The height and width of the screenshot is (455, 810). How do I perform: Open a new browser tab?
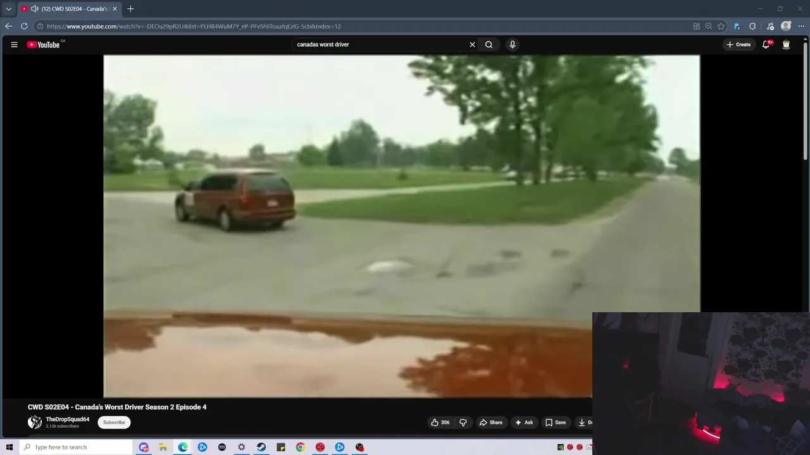tap(130, 9)
